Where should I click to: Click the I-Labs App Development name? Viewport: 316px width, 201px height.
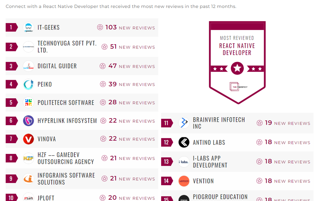point(210,162)
